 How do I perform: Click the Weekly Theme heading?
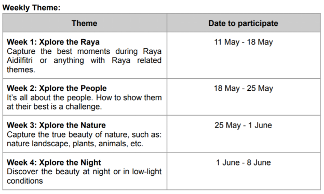(31, 8)
